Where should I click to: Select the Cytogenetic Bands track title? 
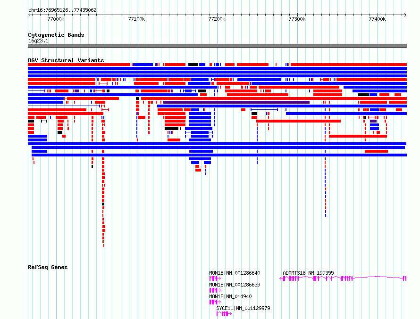(x=56, y=35)
